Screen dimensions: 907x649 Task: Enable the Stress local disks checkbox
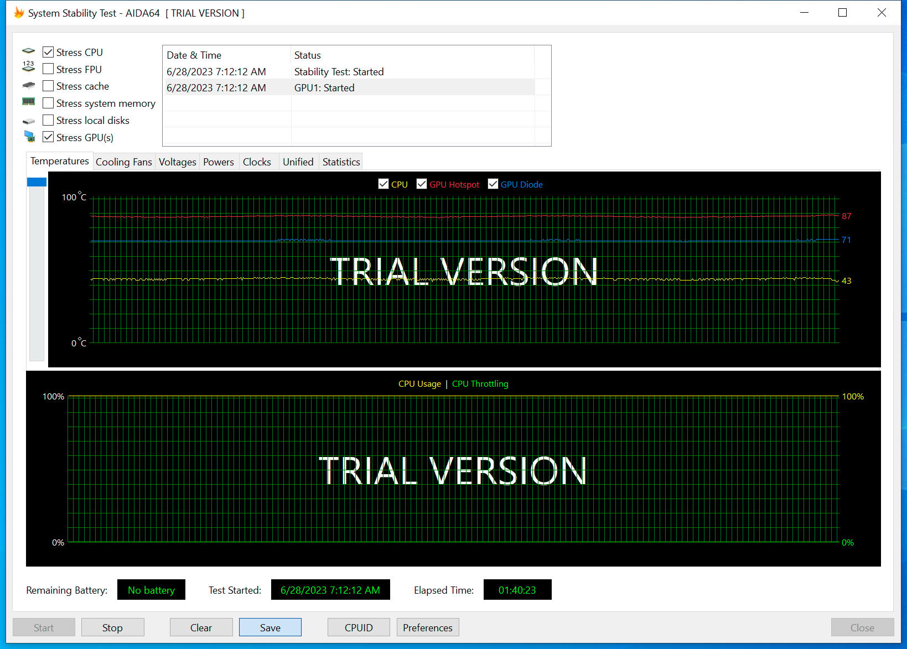point(48,120)
